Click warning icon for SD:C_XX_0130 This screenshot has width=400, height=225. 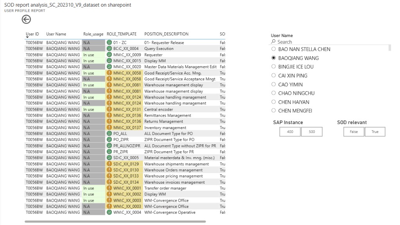point(109,170)
